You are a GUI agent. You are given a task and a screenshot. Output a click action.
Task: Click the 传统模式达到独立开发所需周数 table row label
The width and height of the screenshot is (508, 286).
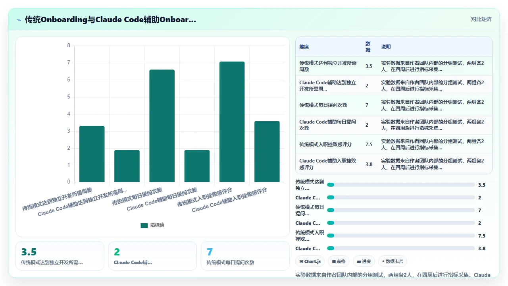pos(328,66)
